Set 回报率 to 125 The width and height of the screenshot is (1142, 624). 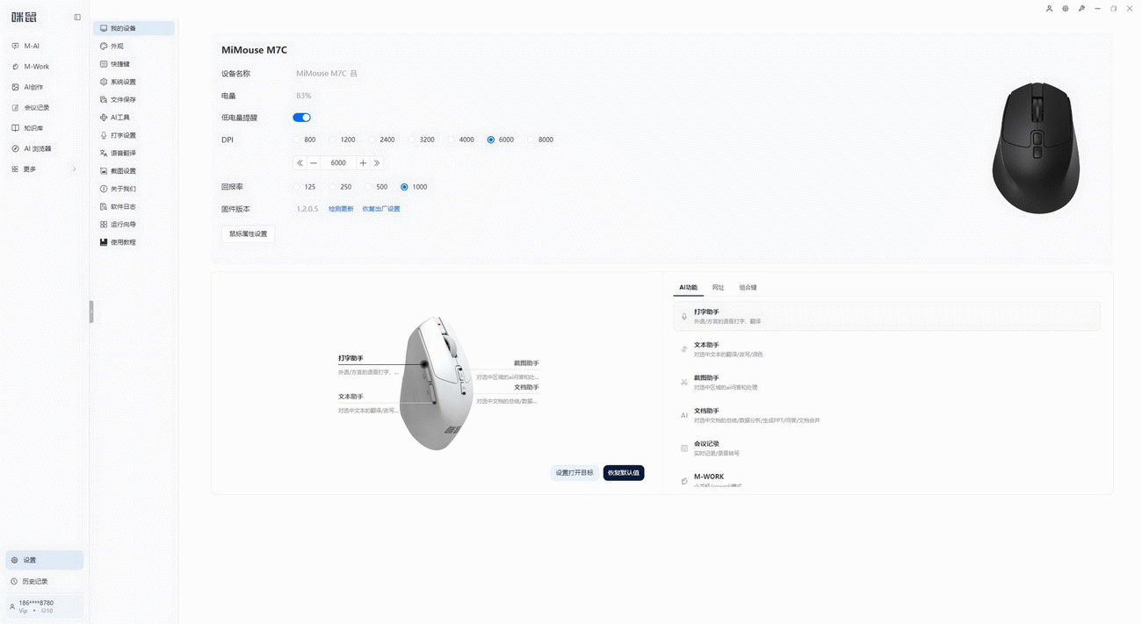pos(297,187)
